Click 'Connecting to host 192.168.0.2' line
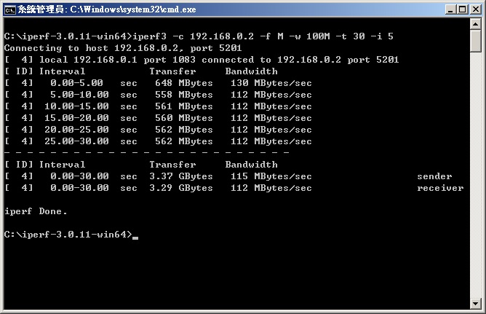The height and width of the screenshot is (314, 486). pos(123,48)
